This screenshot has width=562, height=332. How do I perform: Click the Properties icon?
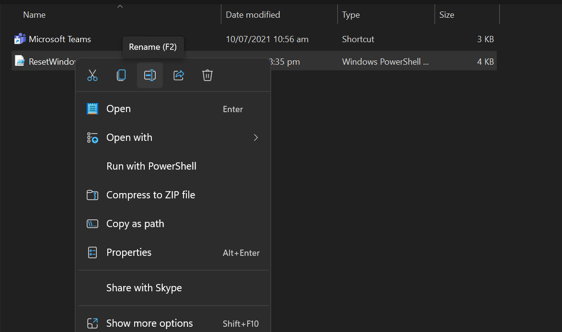click(x=92, y=252)
